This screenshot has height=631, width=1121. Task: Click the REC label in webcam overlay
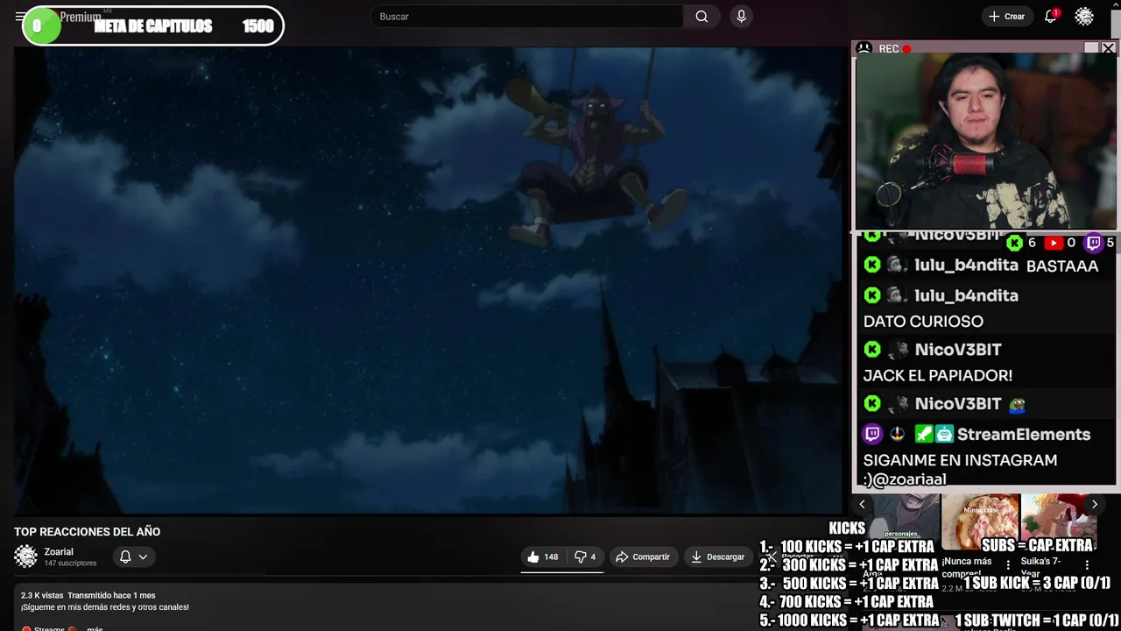(x=889, y=49)
